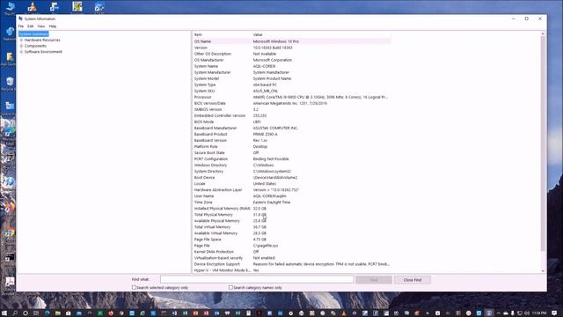Open the VLC media player desktop shortcut
The width and height of the screenshot is (563, 317).
pos(33,7)
